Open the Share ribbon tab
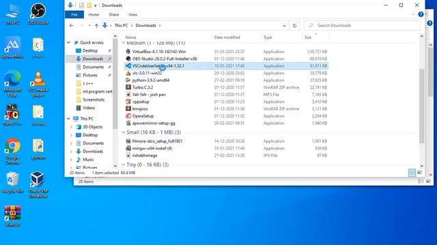Image resolution: width=437 pixels, height=245 pixels. tap(114, 15)
